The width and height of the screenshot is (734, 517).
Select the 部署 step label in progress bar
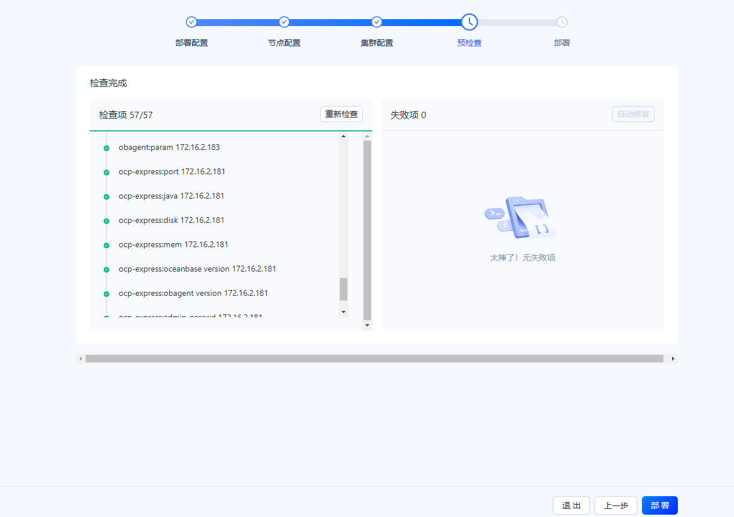pyautogui.click(x=562, y=43)
